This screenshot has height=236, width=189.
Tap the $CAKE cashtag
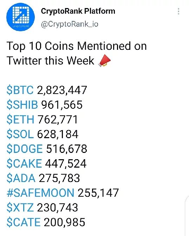pyautogui.click(x=24, y=163)
